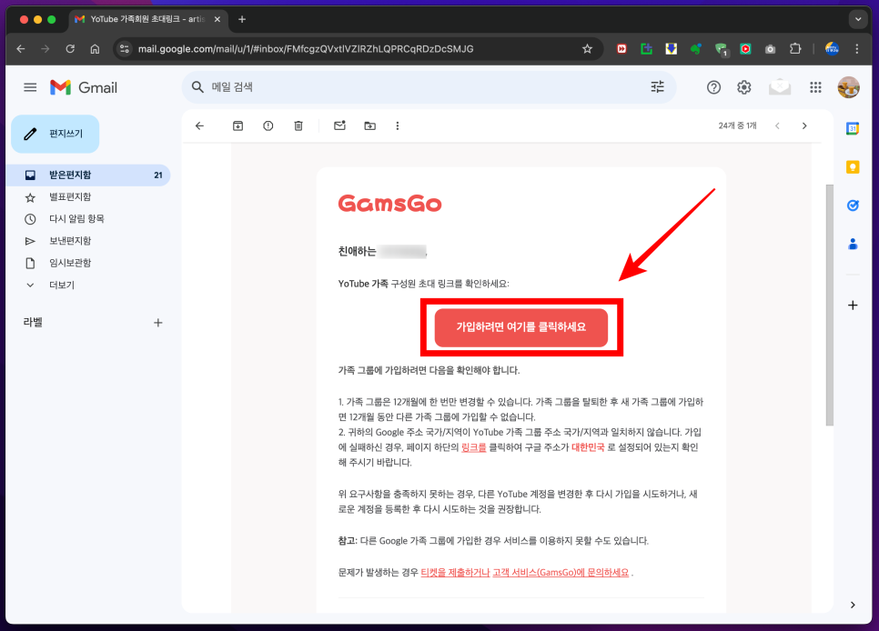
Task: Click 티켓을 제출하거나 link
Action: 455,572
